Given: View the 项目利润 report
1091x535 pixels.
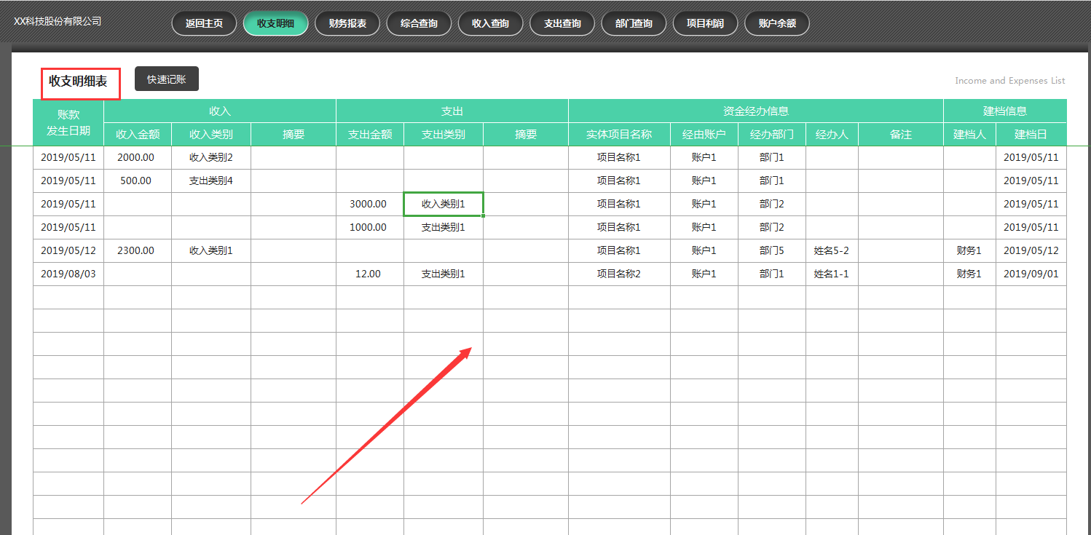Looking at the screenshot, I should pos(704,23).
